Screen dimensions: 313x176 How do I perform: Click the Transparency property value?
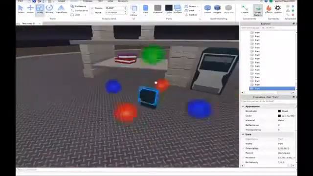click(x=279, y=130)
